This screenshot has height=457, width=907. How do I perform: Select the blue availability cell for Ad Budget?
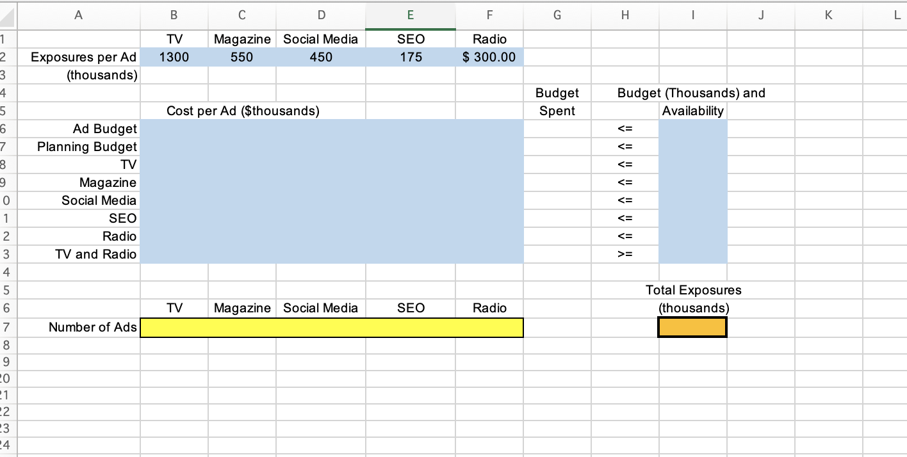click(693, 129)
